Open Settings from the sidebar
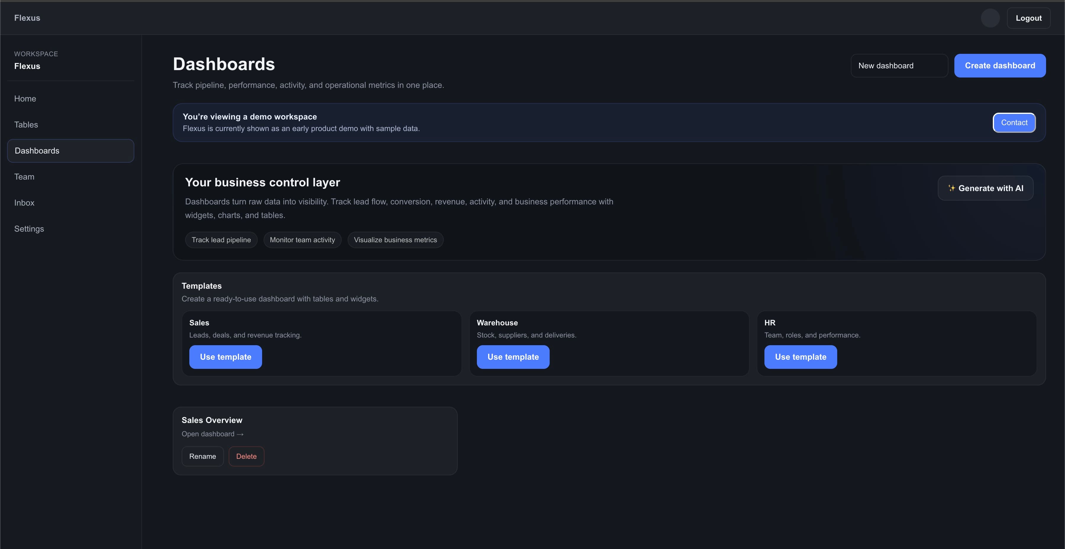Image resolution: width=1065 pixels, height=549 pixels. tap(29, 229)
